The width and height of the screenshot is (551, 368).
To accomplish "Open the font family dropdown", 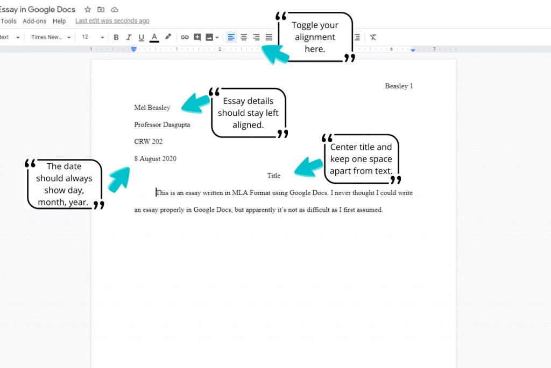I will pos(50,37).
